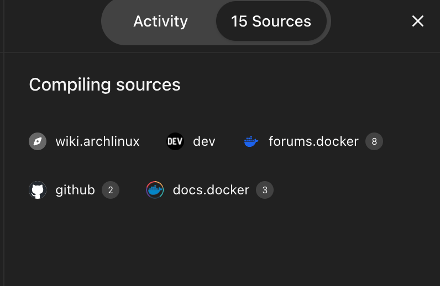Click the GitHub octocat icon
The image size is (440, 286).
[x=38, y=190]
